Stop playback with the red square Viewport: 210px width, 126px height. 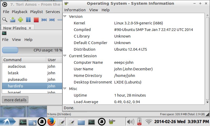coord(36,20)
